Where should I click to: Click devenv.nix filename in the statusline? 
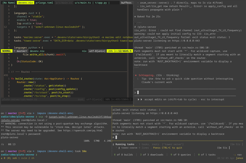pyautogui.click(x=37, y=51)
